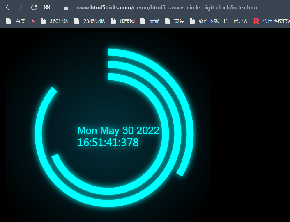This screenshot has width=290, height=222.
Task: Open the 京东 bookmark
Action: click(175, 21)
